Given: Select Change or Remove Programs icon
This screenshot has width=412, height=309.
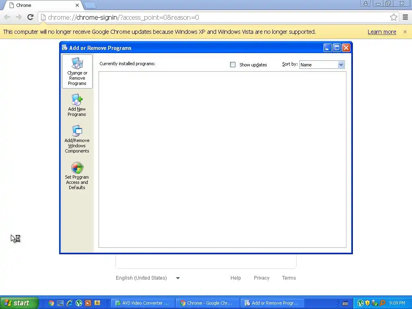Looking at the screenshot, I should (77, 71).
